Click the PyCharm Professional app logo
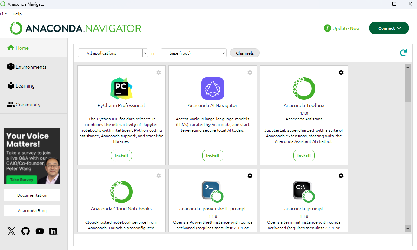The height and width of the screenshot is (250, 417). tap(121, 89)
